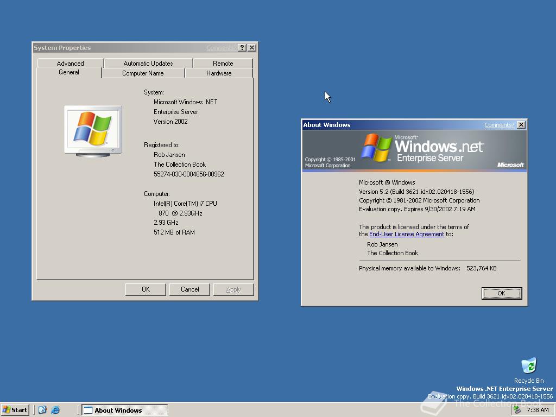Click the help question mark in System Properties
Viewport: 556px width, 417px height.
242,48
